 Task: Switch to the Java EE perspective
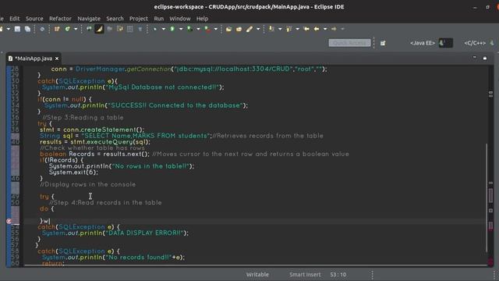423,43
